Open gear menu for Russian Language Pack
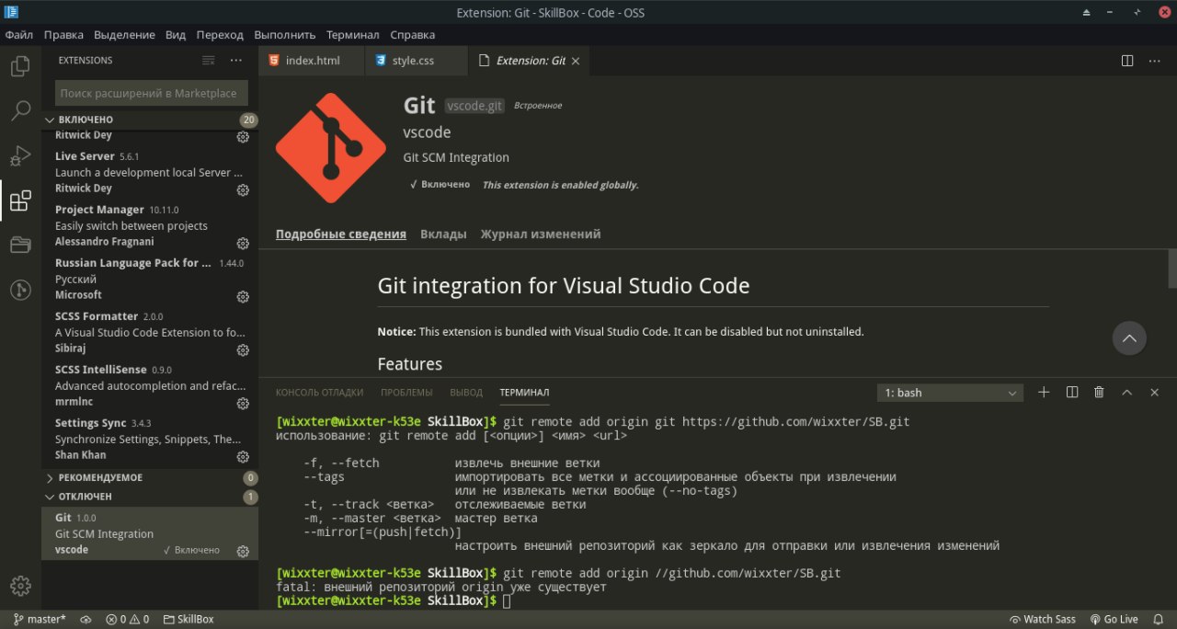Image resolution: width=1177 pixels, height=629 pixels. [243, 297]
